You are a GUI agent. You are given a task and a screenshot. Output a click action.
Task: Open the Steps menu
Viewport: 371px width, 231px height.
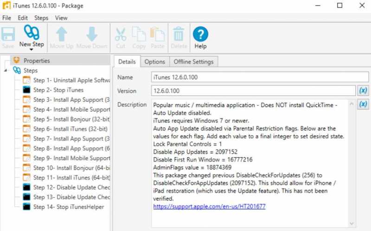pyautogui.click(x=41, y=18)
